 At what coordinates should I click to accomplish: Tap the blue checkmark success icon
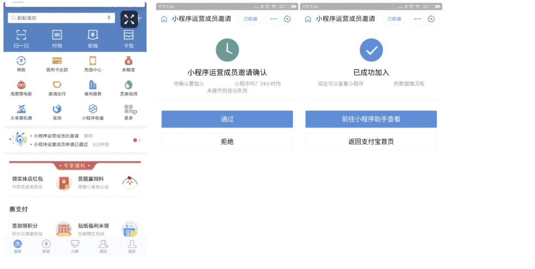coord(371,50)
